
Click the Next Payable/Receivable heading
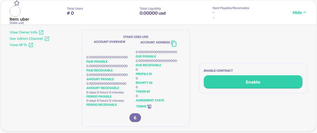click(231, 8)
